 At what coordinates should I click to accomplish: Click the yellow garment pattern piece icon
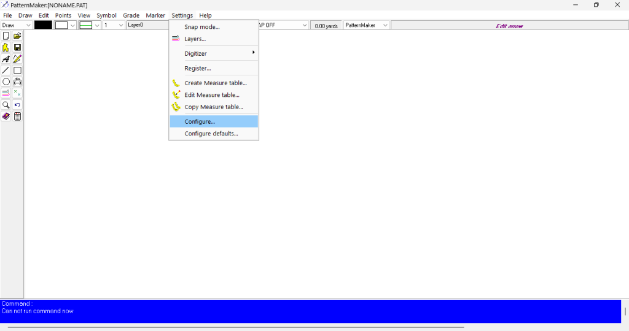click(x=6, y=48)
